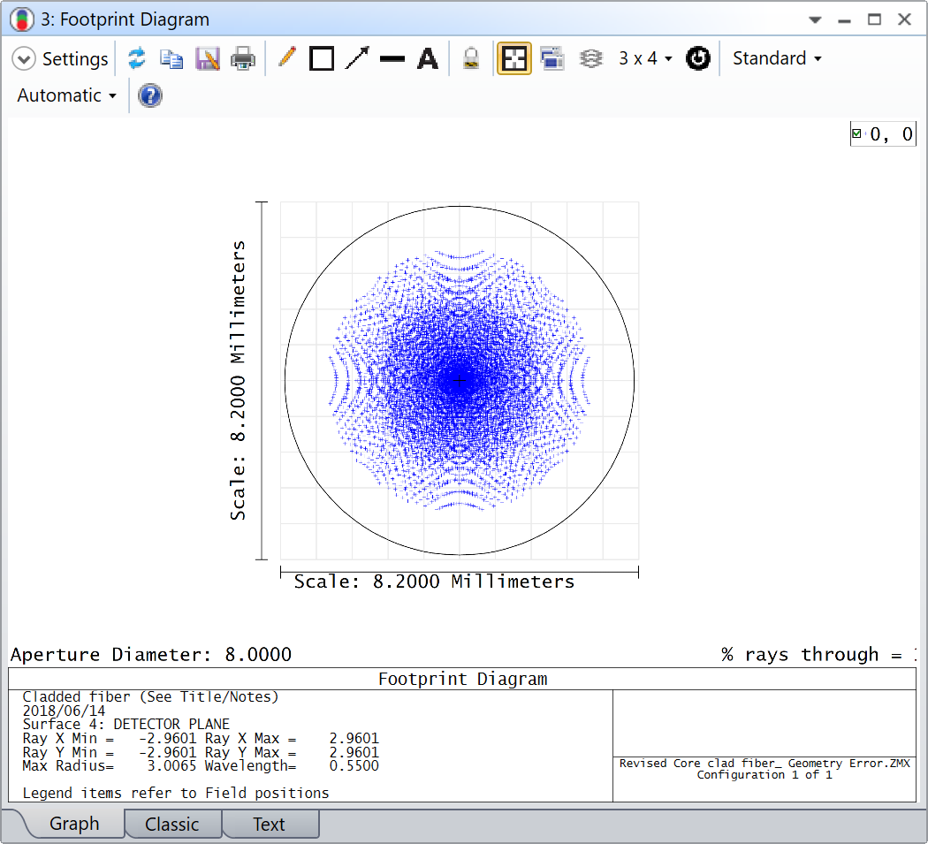Screen dimensions: 928x844
Task: Toggle the 0, 0 field legend checkbox
Action: click(x=856, y=133)
